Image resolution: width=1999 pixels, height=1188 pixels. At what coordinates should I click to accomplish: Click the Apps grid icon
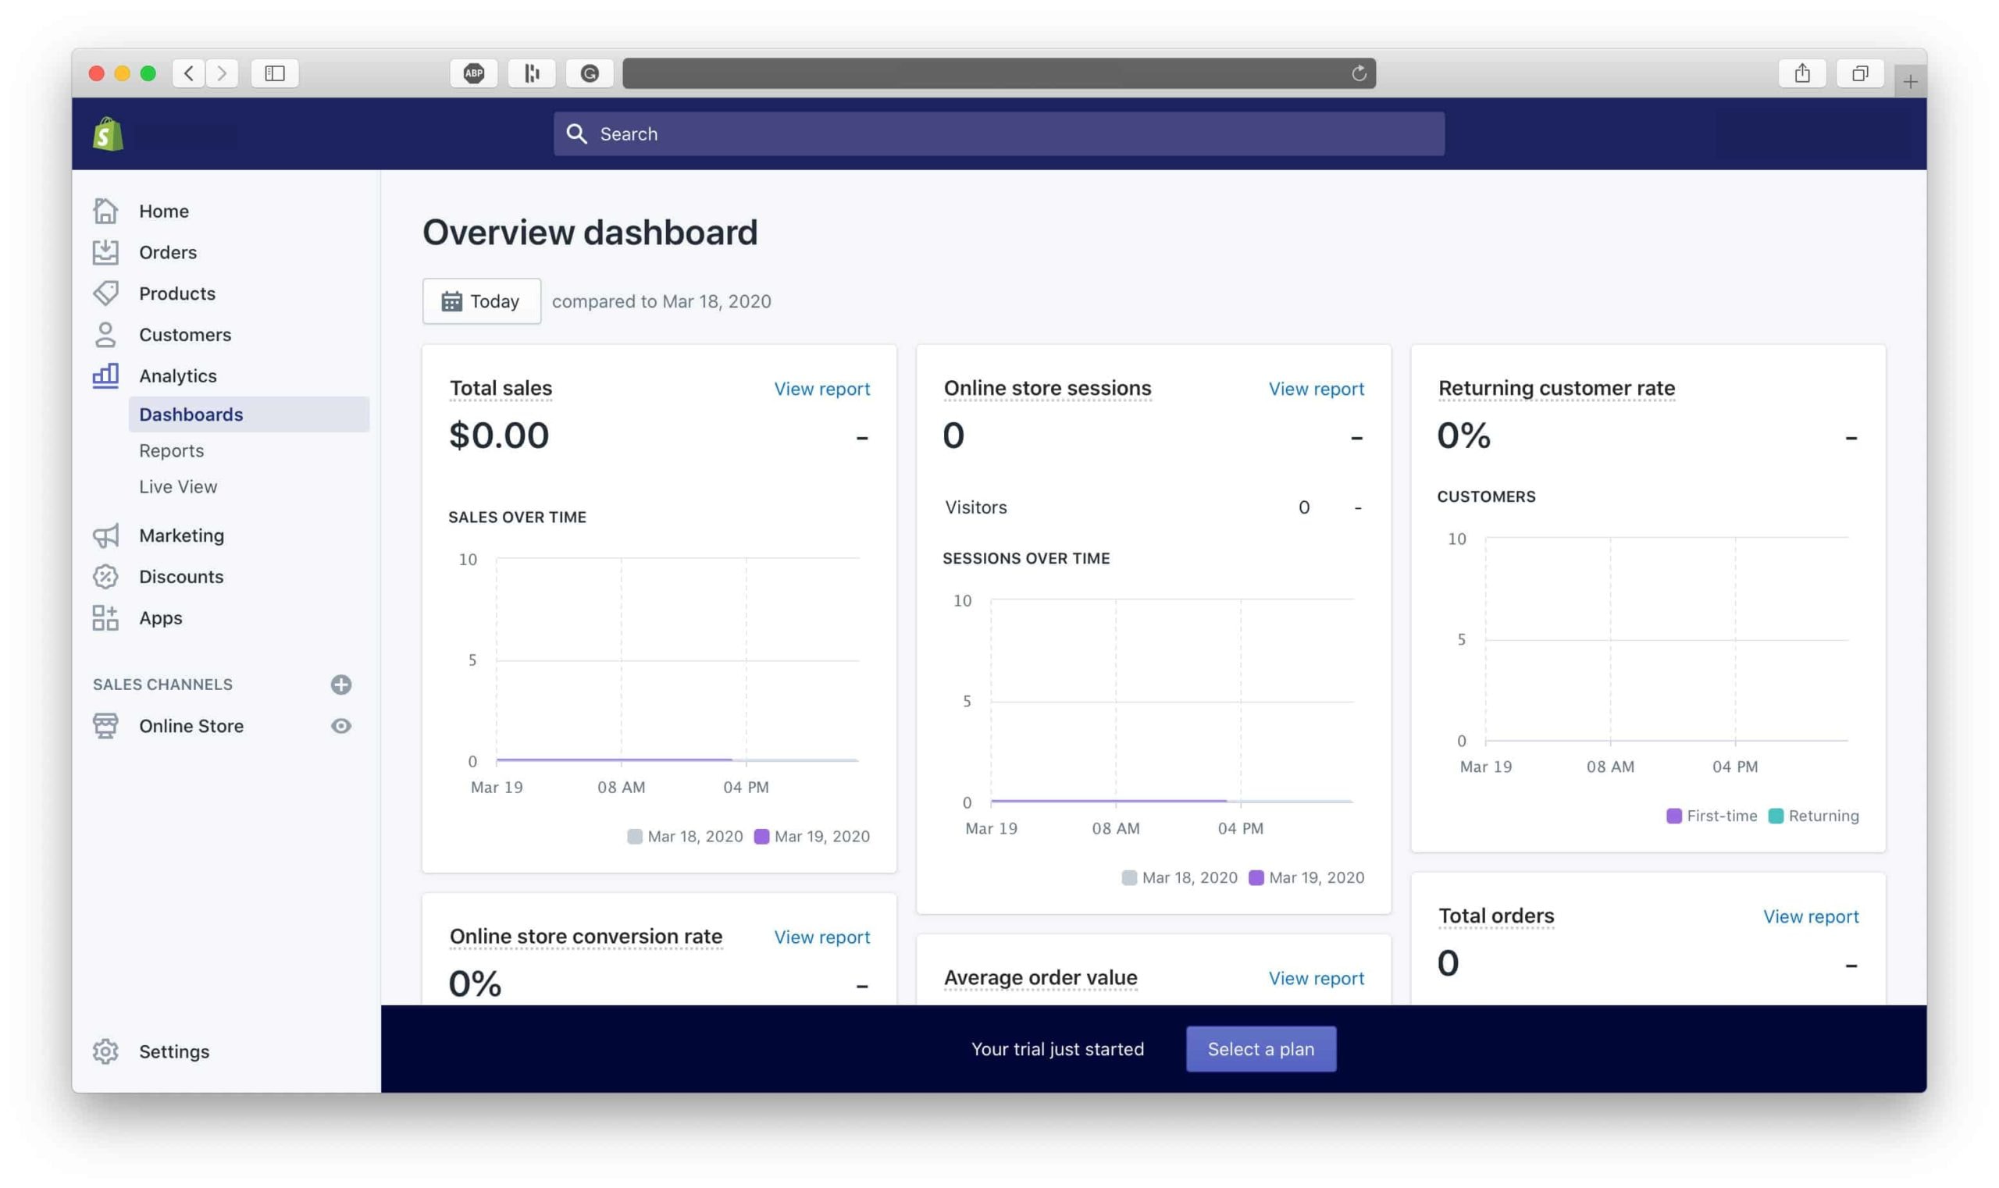[105, 618]
